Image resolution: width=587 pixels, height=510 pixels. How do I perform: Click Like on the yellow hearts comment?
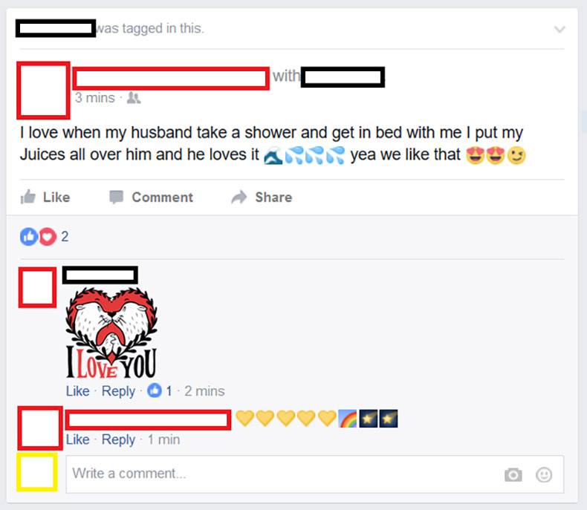pyautogui.click(x=78, y=439)
